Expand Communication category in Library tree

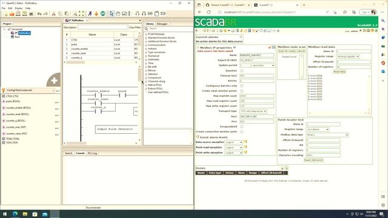pyautogui.click(x=146, y=45)
